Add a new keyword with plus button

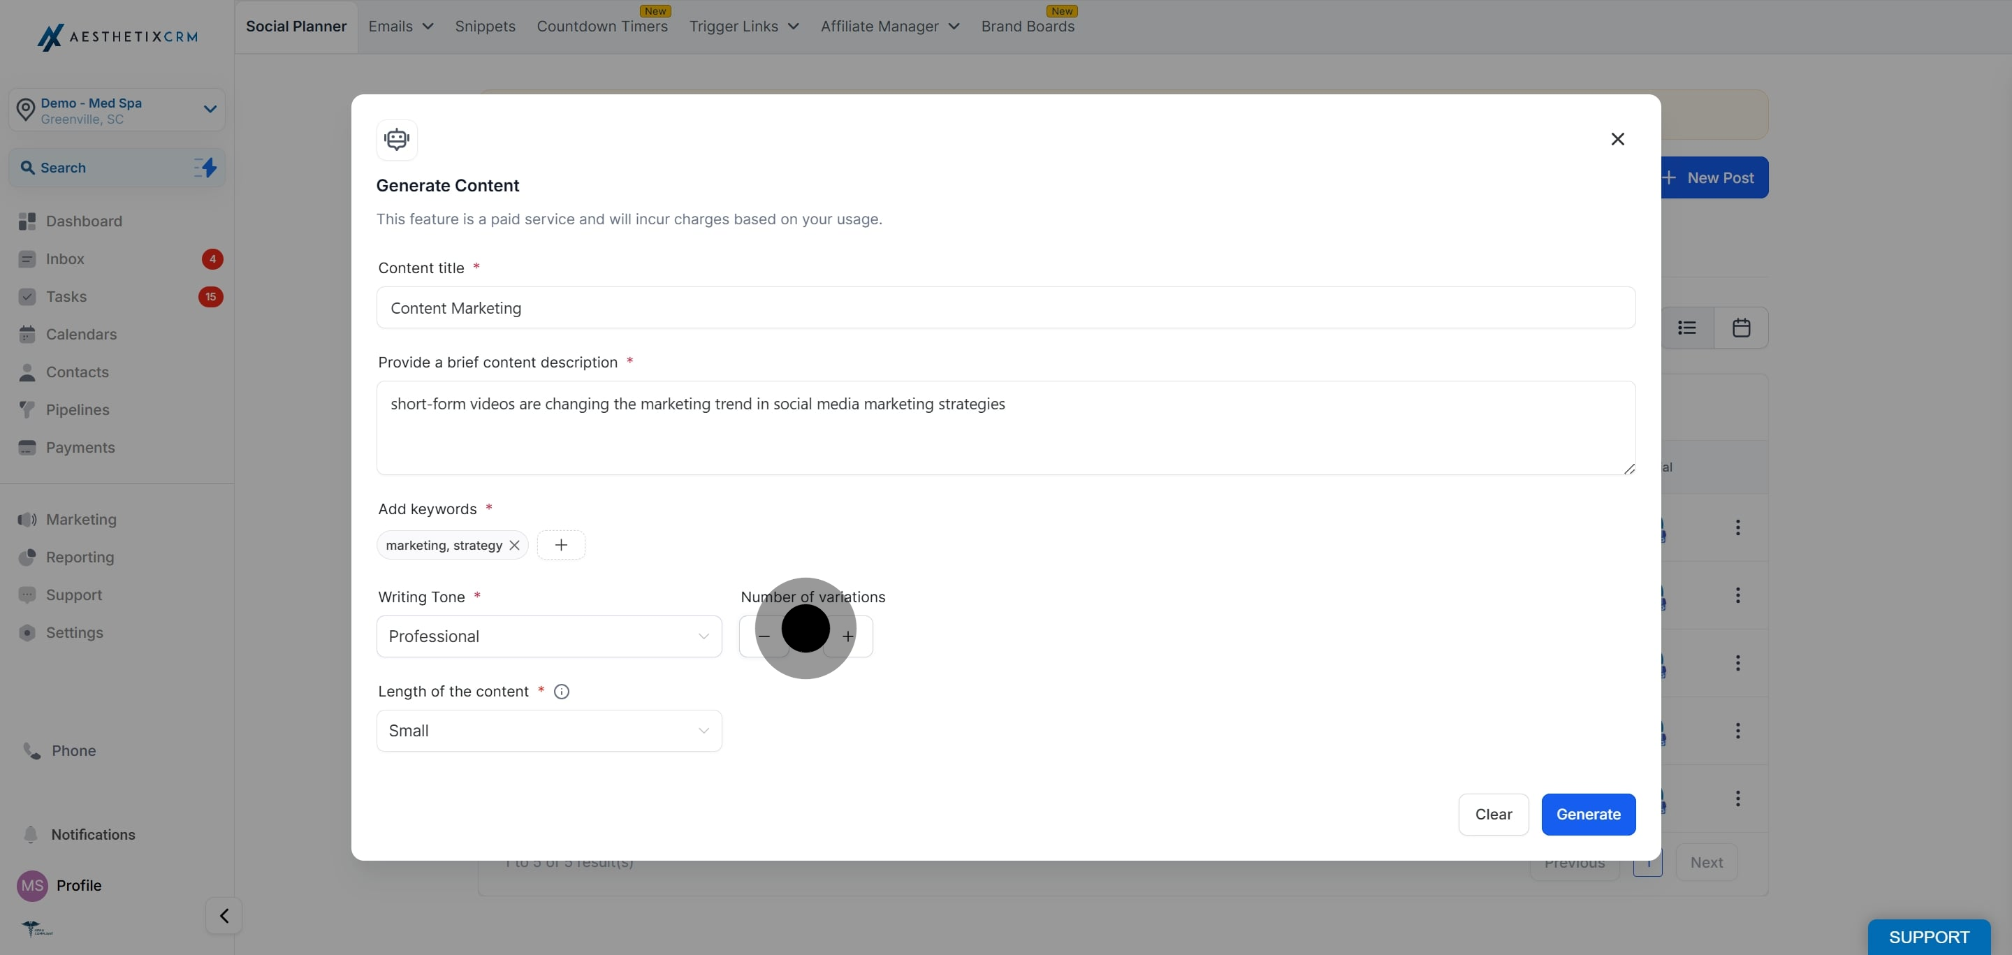coord(561,545)
